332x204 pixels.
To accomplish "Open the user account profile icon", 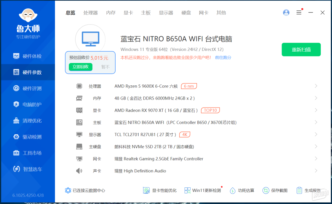I will [286, 13].
